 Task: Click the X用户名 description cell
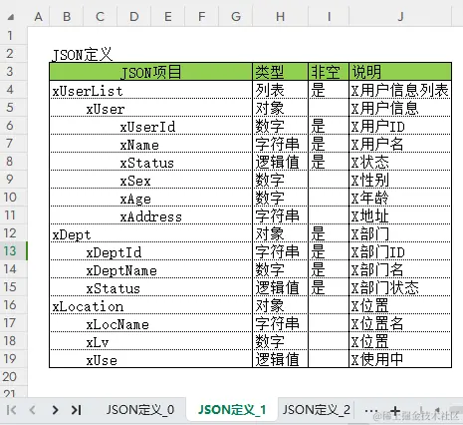pyautogui.click(x=400, y=144)
